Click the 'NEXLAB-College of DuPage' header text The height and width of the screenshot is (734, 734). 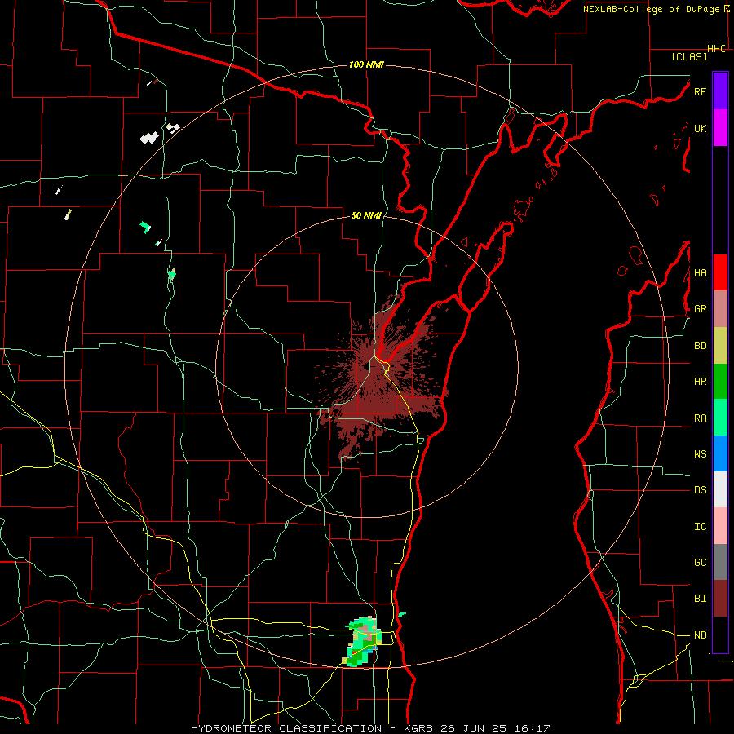pyautogui.click(x=651, y=9)
